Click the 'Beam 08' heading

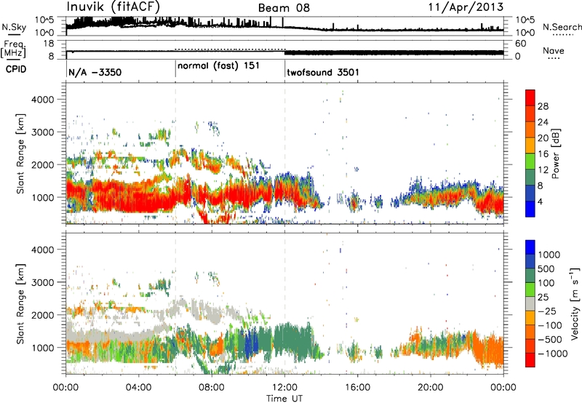point(284,8)
